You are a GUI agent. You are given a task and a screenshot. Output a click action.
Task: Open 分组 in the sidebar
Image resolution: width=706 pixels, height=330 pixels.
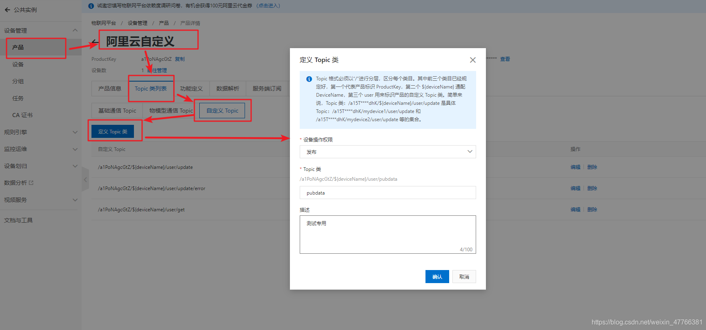tap(18, 81)
